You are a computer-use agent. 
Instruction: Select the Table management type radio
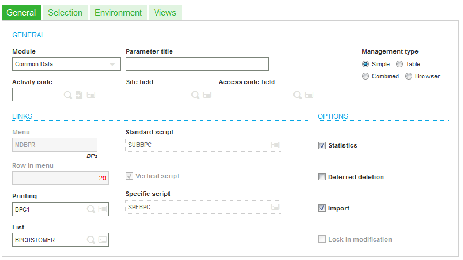click(x=400, y=64)
